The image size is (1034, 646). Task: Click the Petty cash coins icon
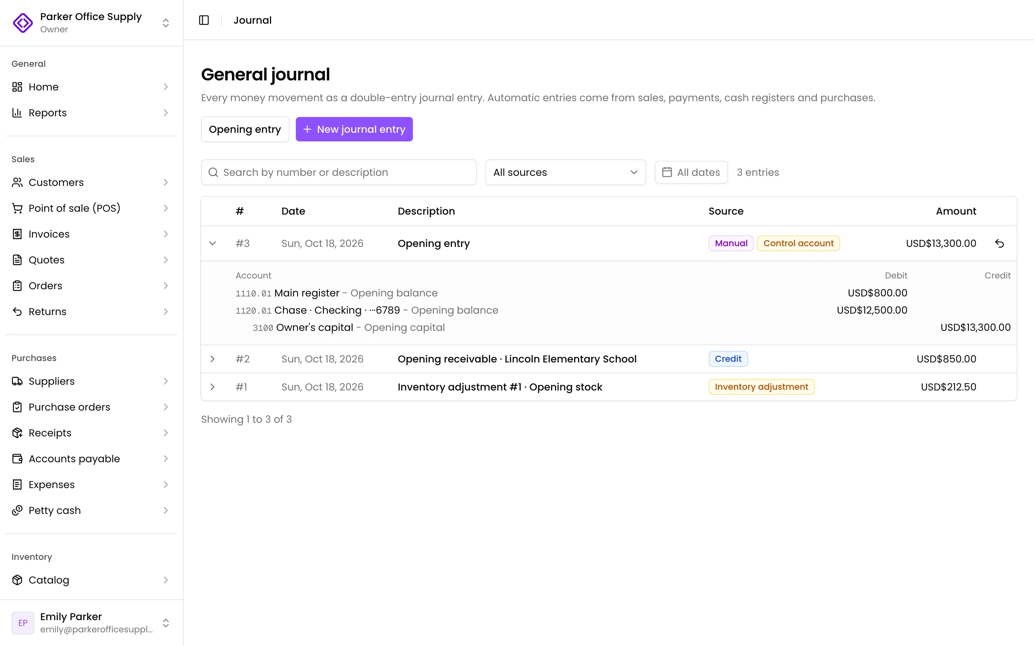[x=17, y=511]
